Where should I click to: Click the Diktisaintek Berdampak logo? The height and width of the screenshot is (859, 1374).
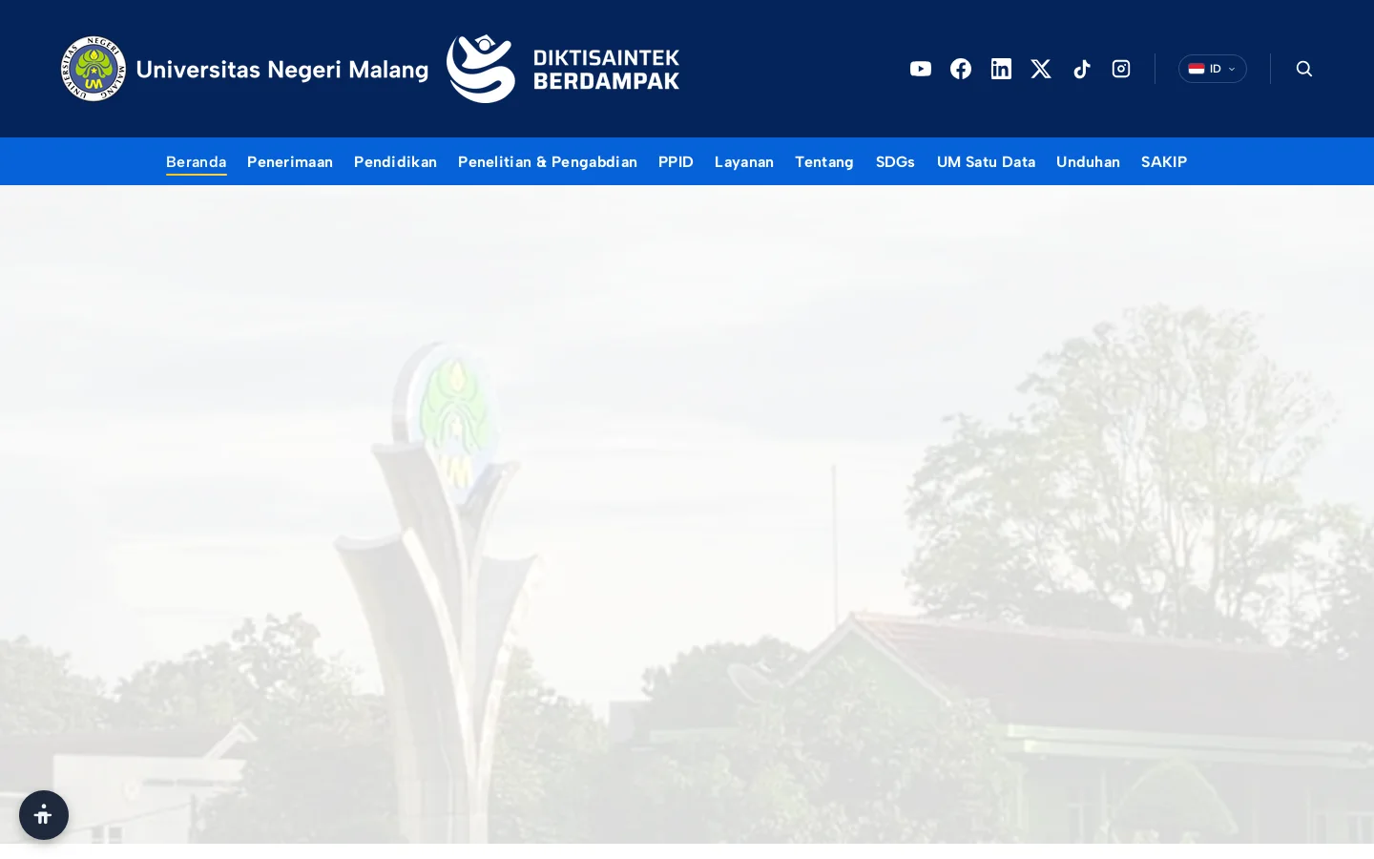coord(563,69)
